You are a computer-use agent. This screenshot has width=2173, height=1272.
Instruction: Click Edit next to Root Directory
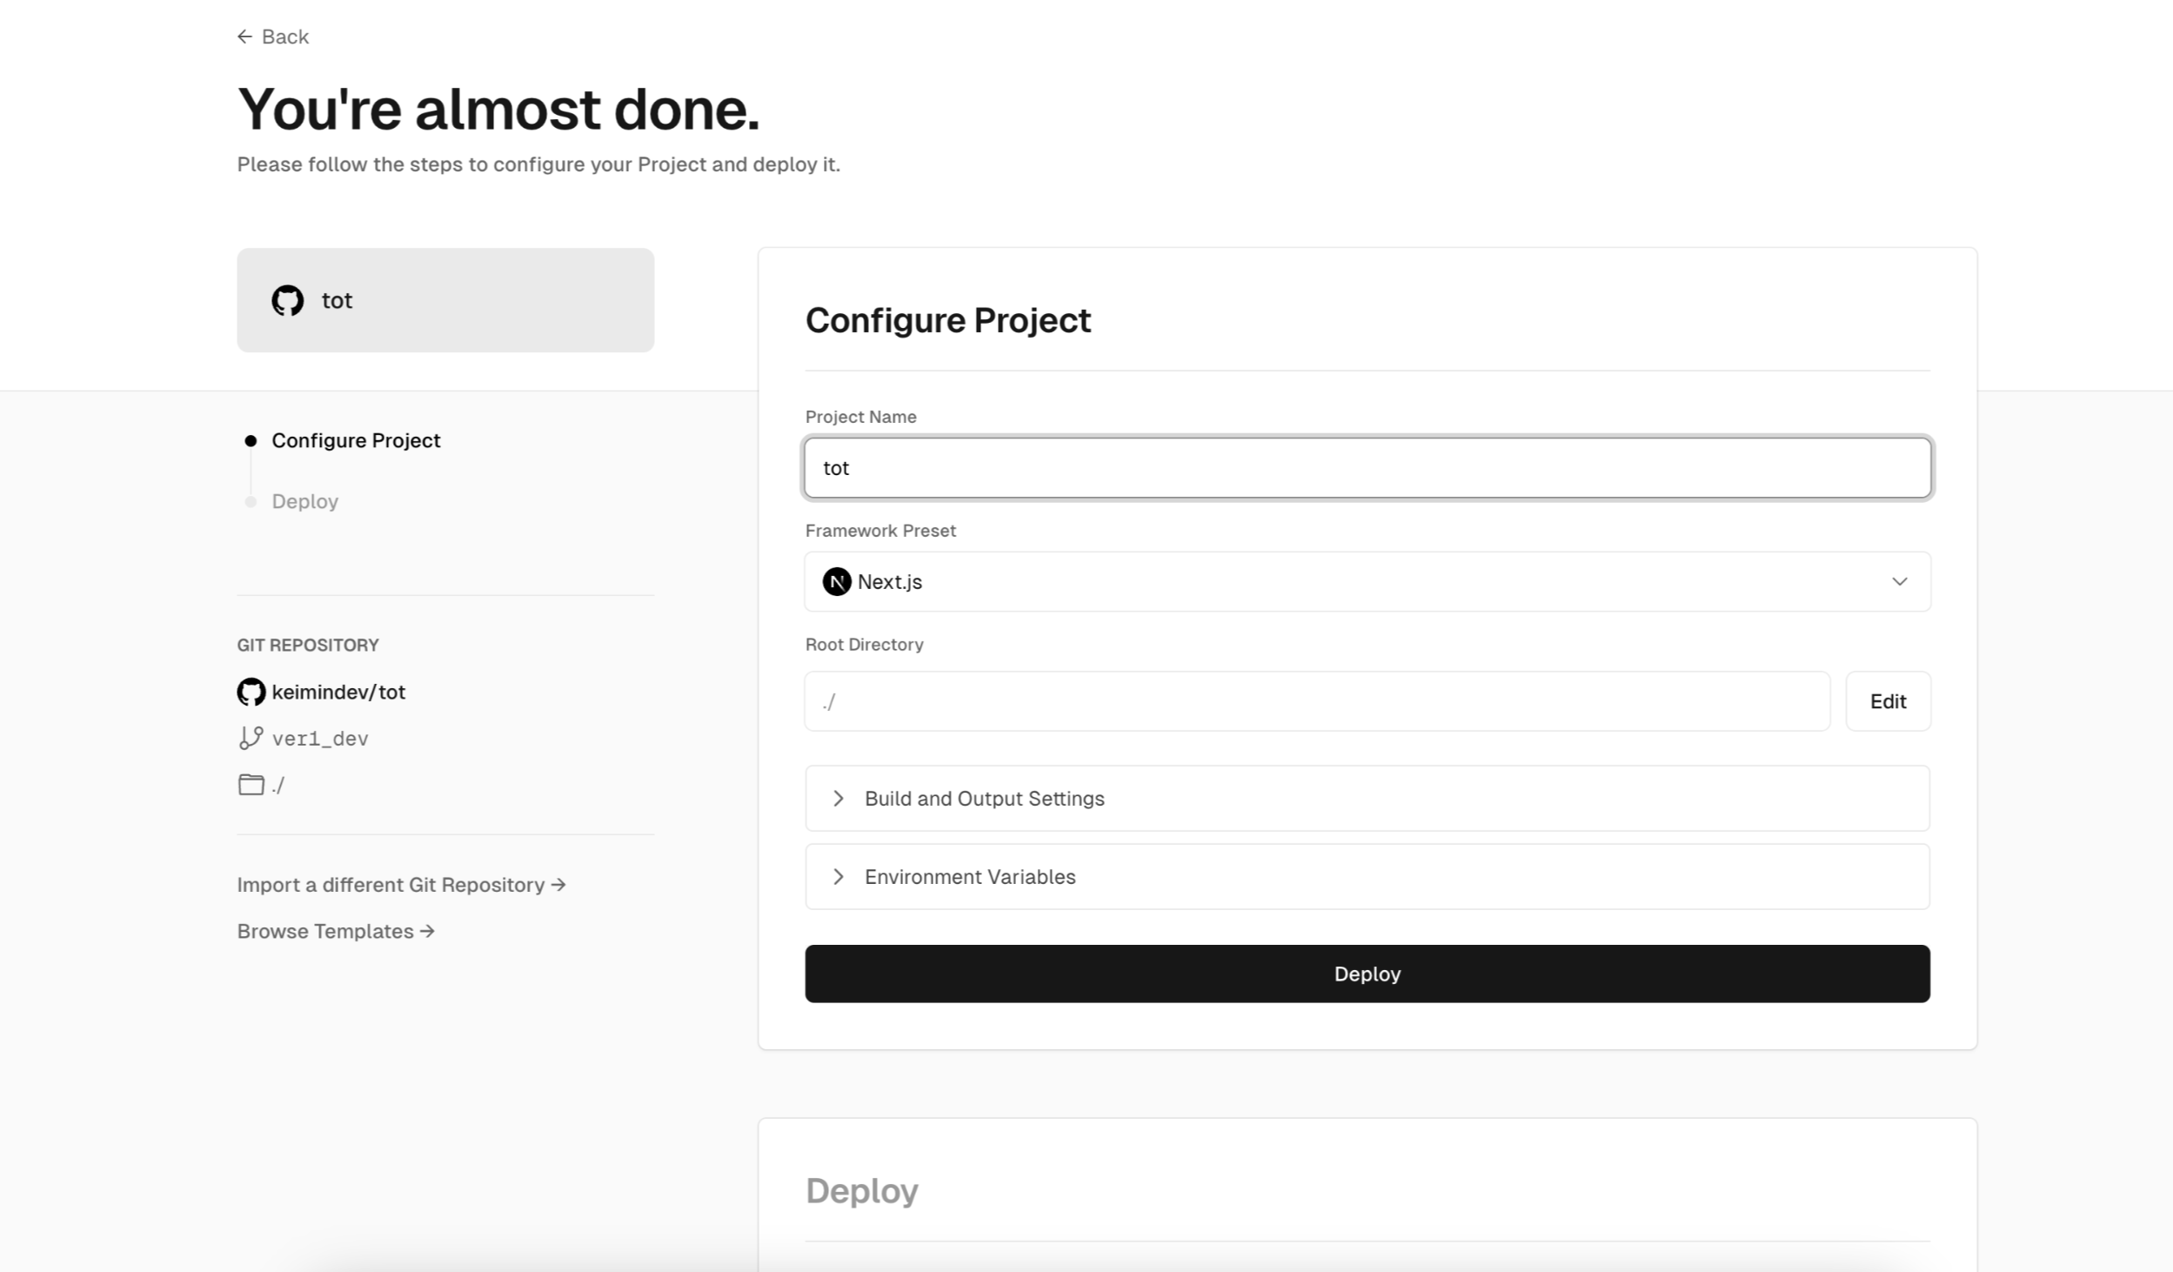pyautogui.click(x=1888, y=701)
